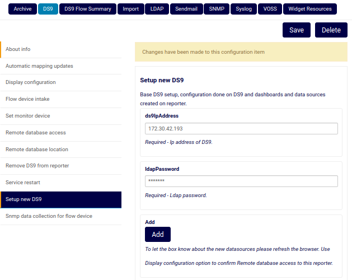Focus the ds9IpAddress input field
Image resolution: width=352 pixels, height=280 pixels.
click(241, 129)
